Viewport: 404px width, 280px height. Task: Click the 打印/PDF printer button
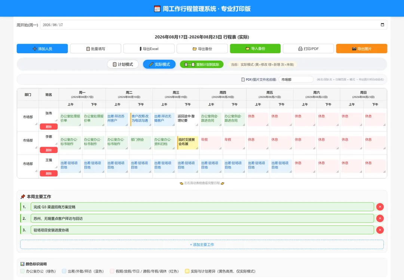point(308,49)
